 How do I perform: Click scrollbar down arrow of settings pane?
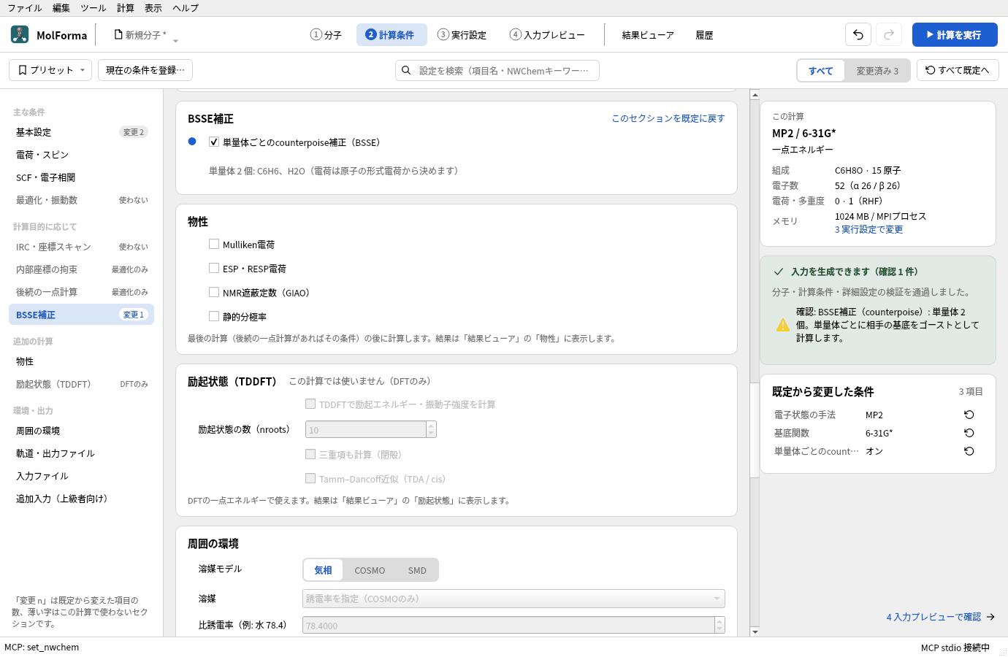coord(755,631)
